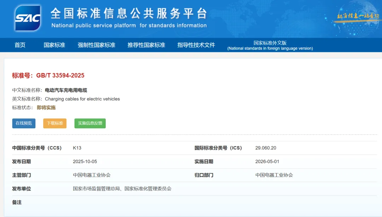Select the Chinese title 电动汽车充电用电缆
The width and height of the screenshot is (382, 217).
[x=66, y=90]
